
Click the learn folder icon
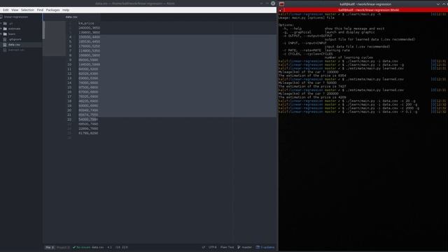pos(5,34)
